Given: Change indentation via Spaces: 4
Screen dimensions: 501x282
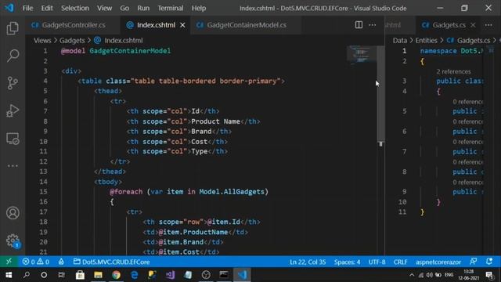Looking at the screenshot, I should 347,262.
